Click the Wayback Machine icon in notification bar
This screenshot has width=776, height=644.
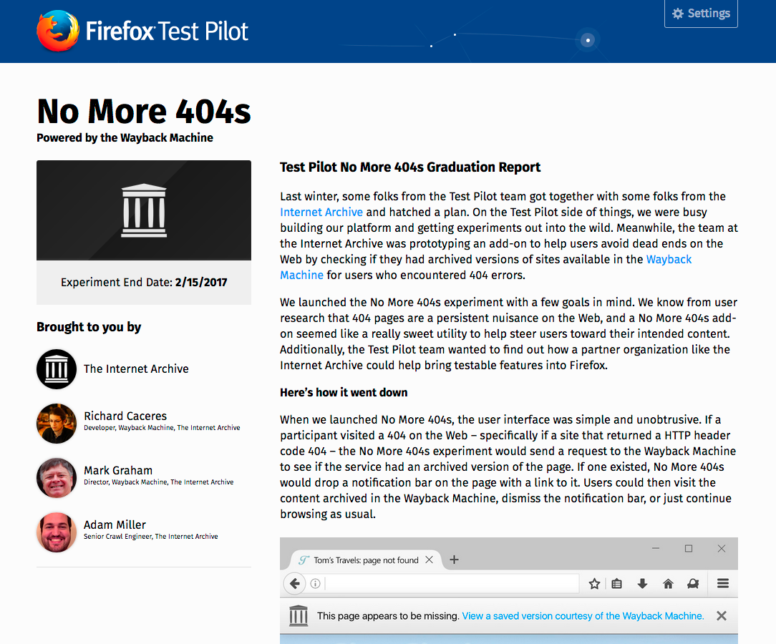click(299, 616)
